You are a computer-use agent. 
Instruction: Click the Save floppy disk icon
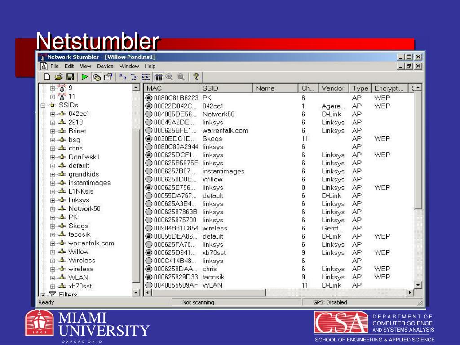pos(70,77)
